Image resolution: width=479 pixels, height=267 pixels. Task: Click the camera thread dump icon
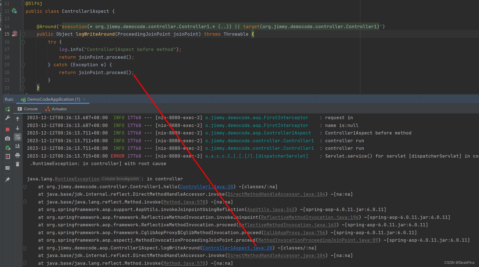click(8, 138)
